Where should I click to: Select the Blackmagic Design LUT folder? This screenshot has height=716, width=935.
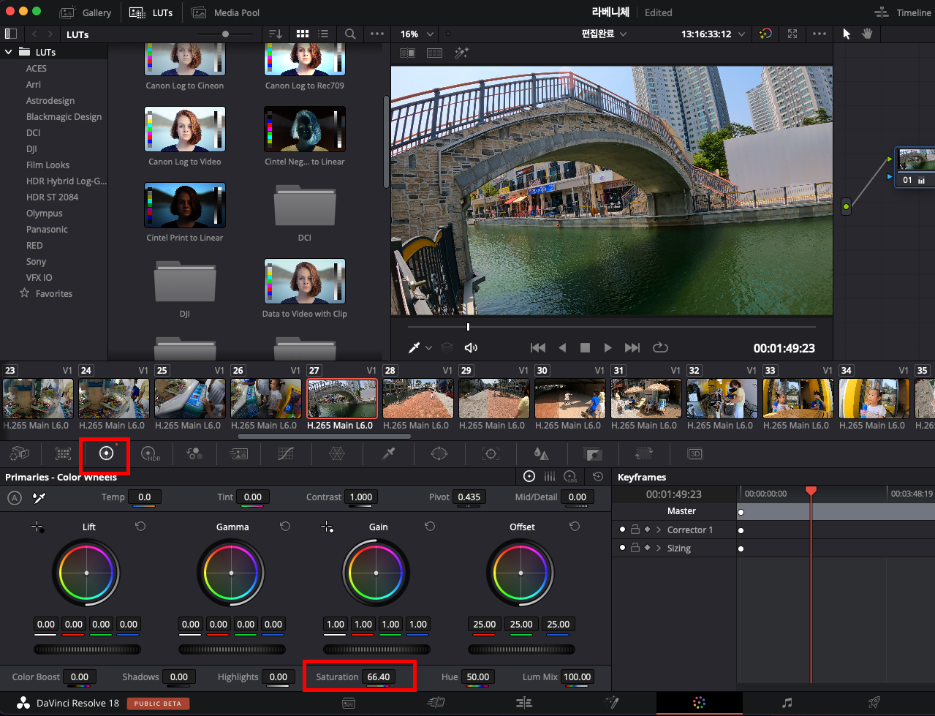pyautogui.click(x=64, y=116)
